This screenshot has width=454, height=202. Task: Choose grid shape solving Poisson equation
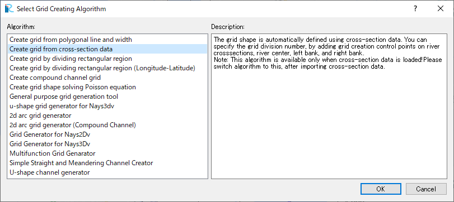pos(107,87)
